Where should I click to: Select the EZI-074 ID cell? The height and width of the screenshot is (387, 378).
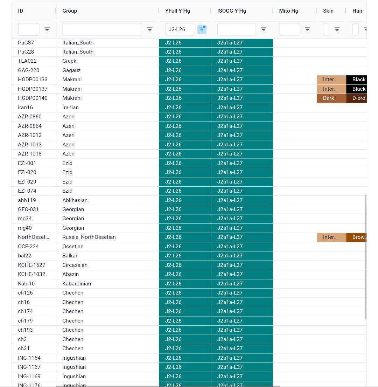pyautogui.click(x=34, y=191)
